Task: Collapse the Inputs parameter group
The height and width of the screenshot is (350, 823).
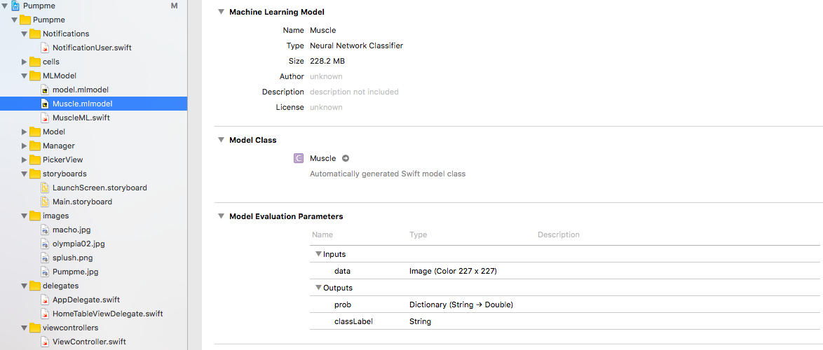Action: [x=318, y=254]
